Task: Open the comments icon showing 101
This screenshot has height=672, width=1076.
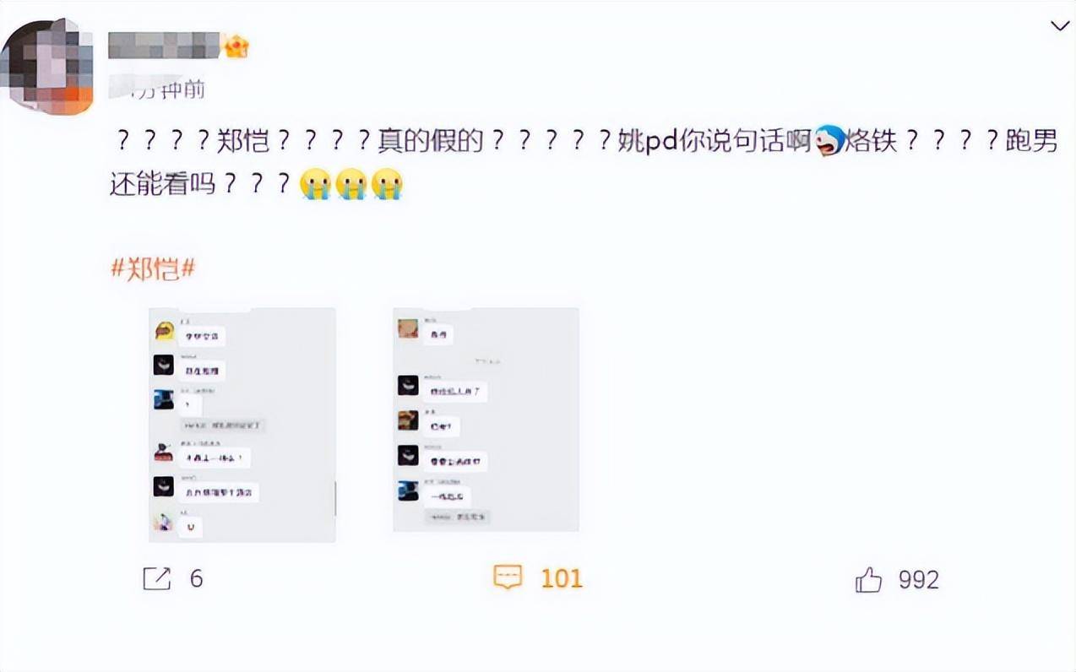Action: pyautogui.click(x=508, y=577)
